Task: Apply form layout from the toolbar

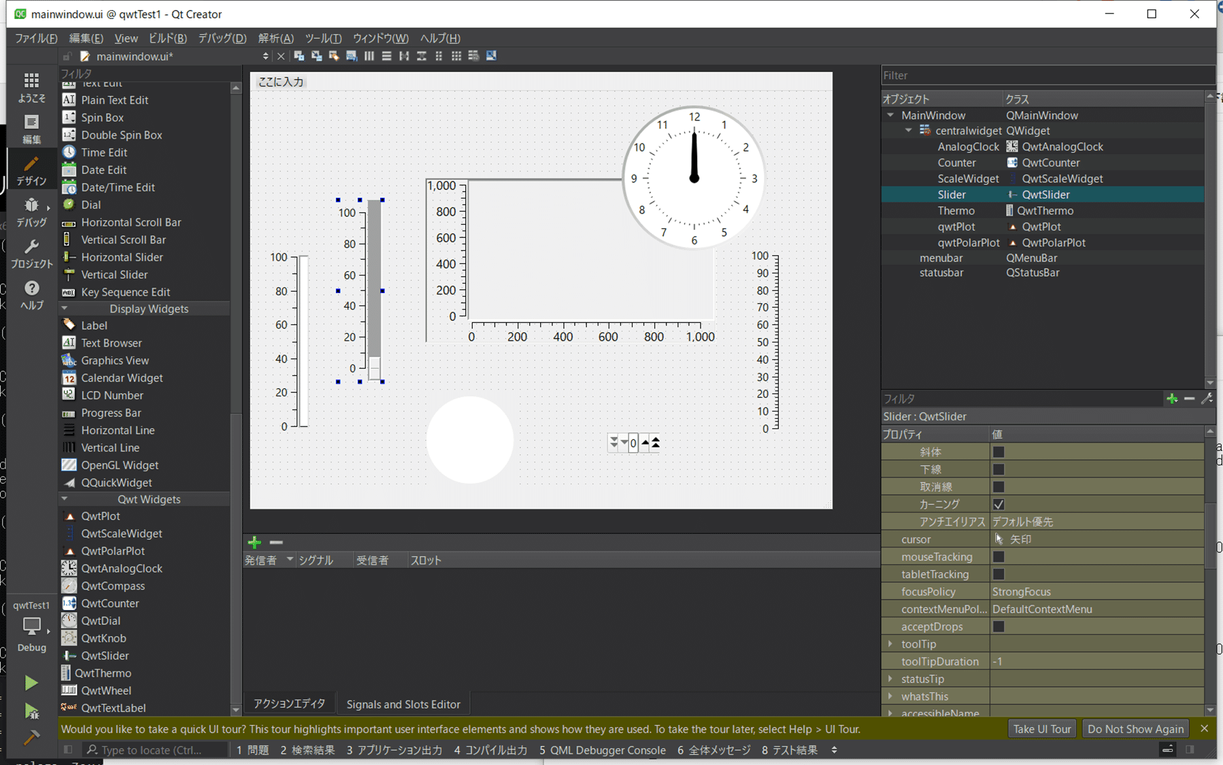Action: click(439, 56)
